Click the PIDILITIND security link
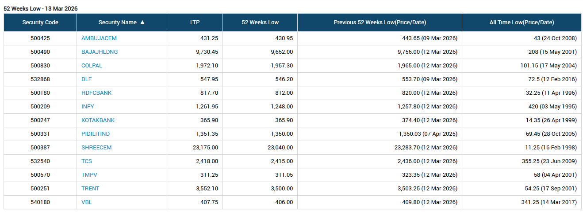The width and height of the screenshot is (583, 212). point(96,134)
